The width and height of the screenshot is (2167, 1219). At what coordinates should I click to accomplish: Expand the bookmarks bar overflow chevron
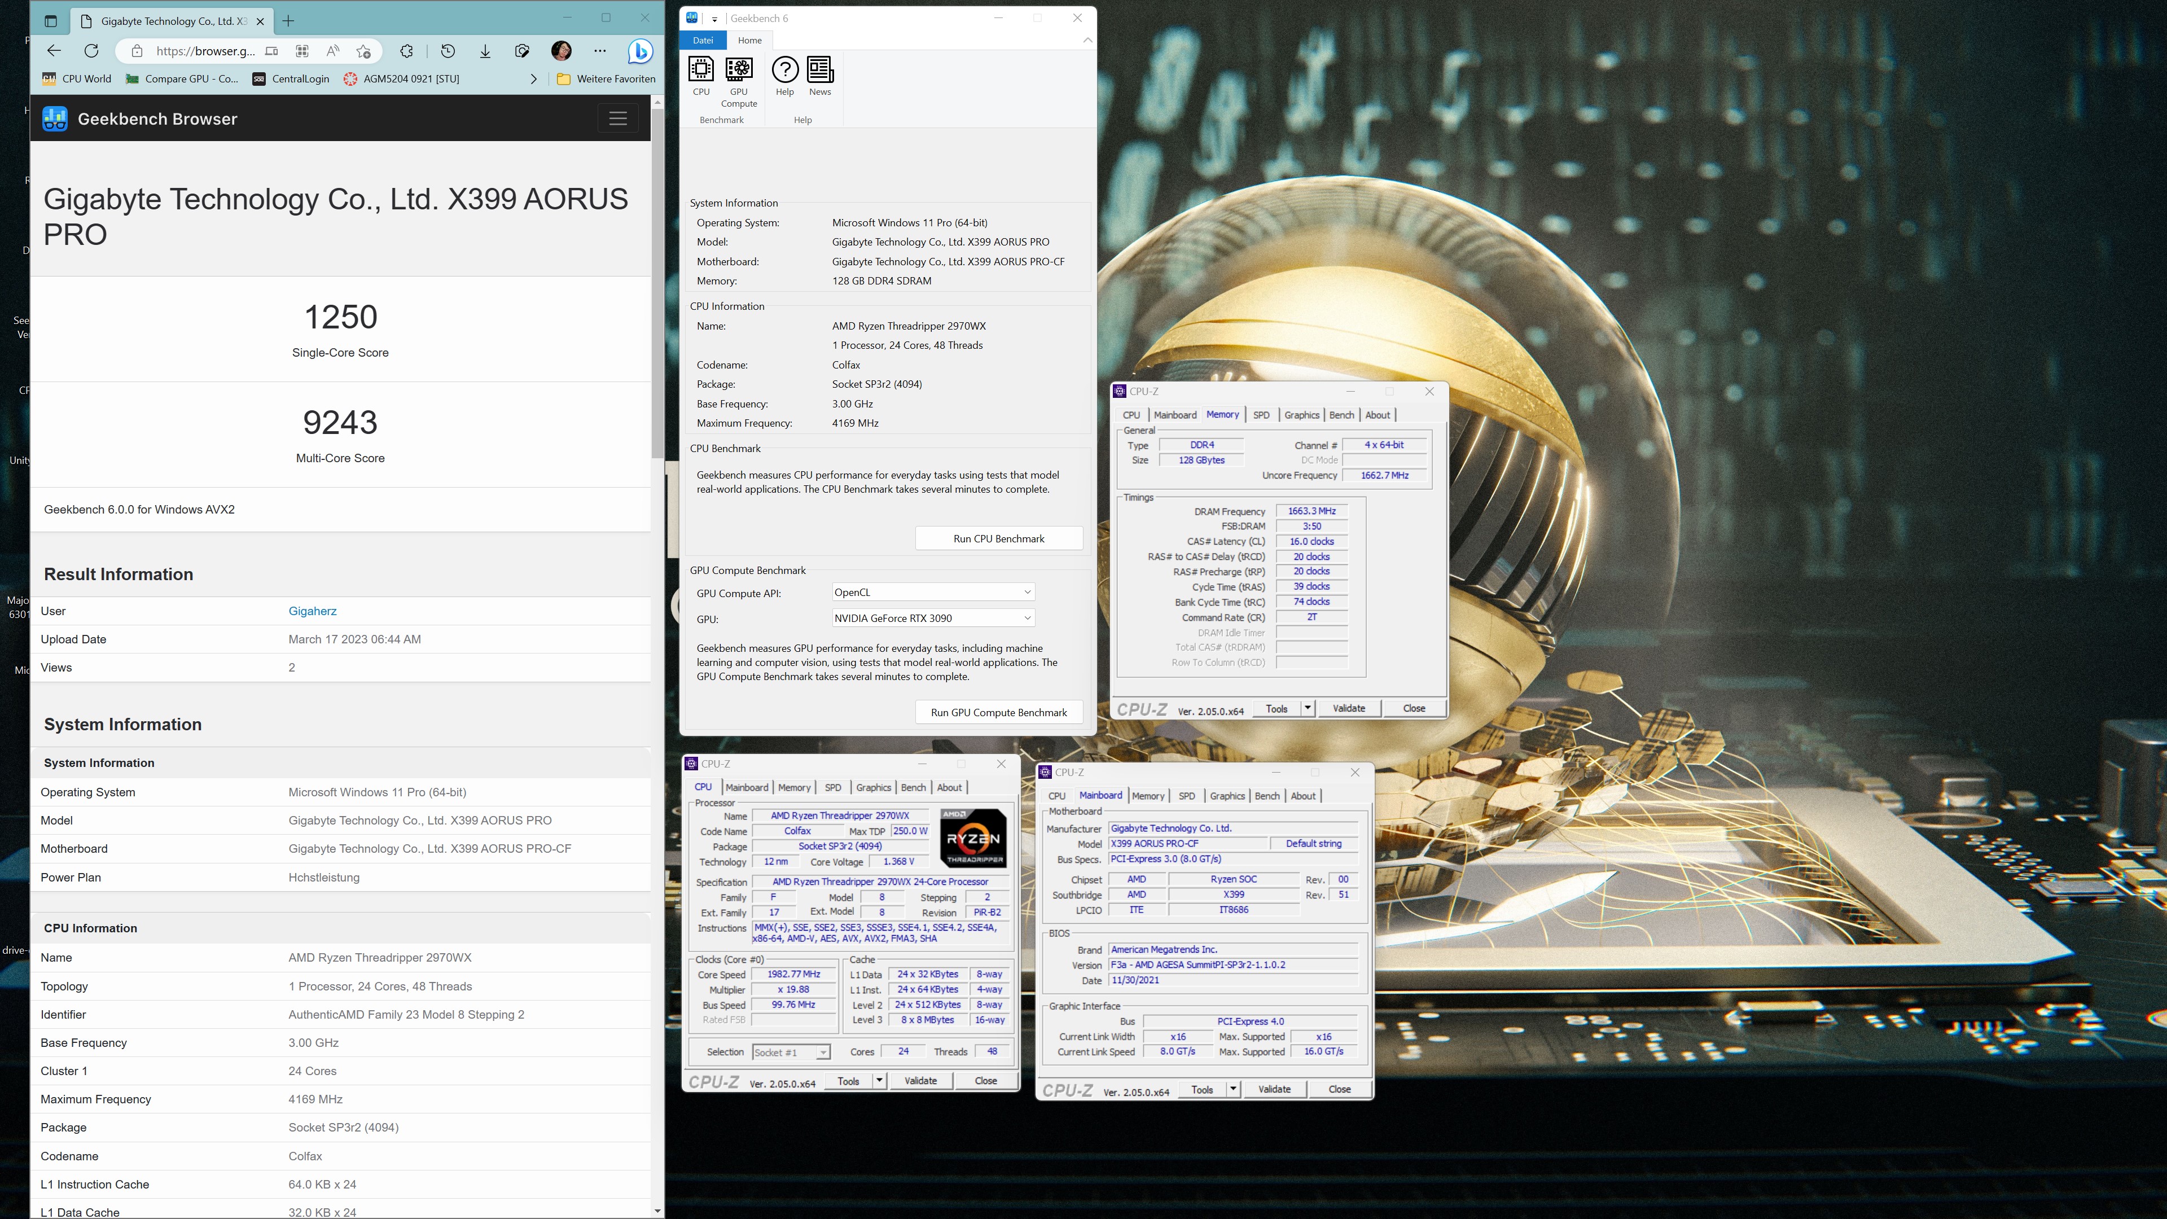533,78
